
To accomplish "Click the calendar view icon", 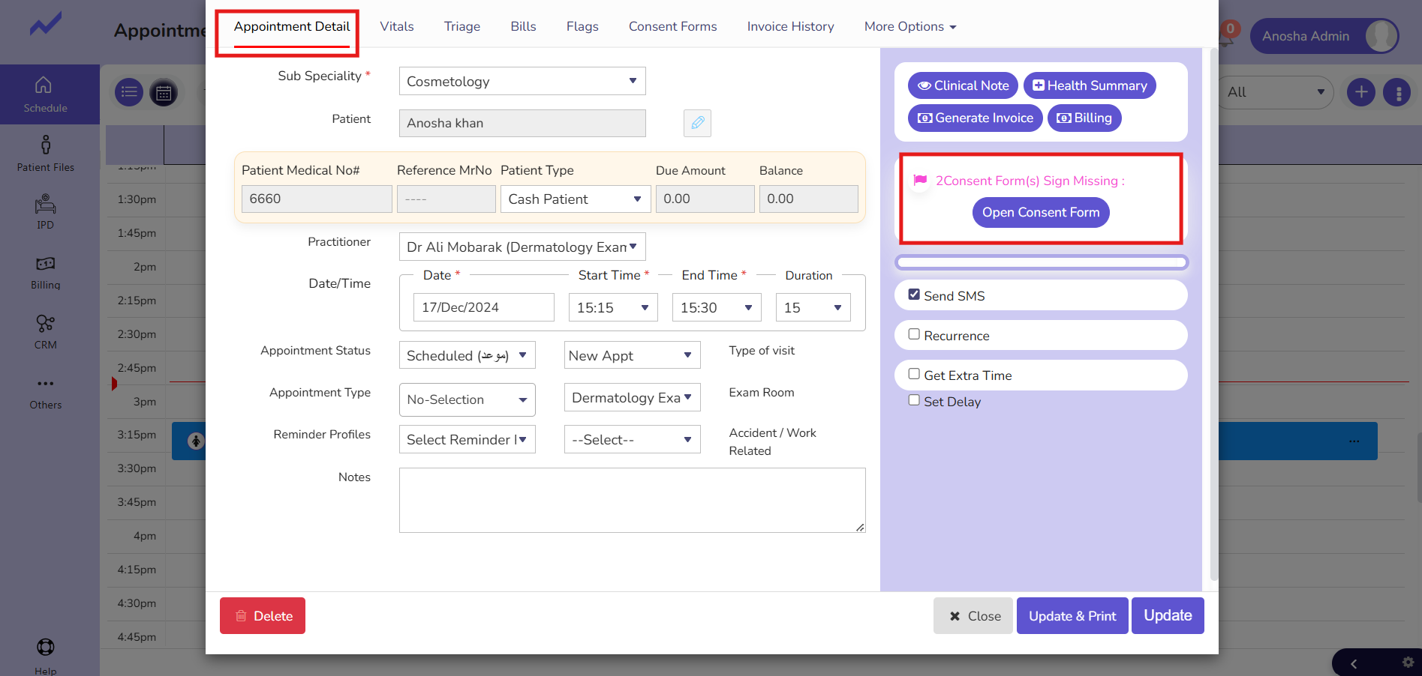I will [164, 92].
